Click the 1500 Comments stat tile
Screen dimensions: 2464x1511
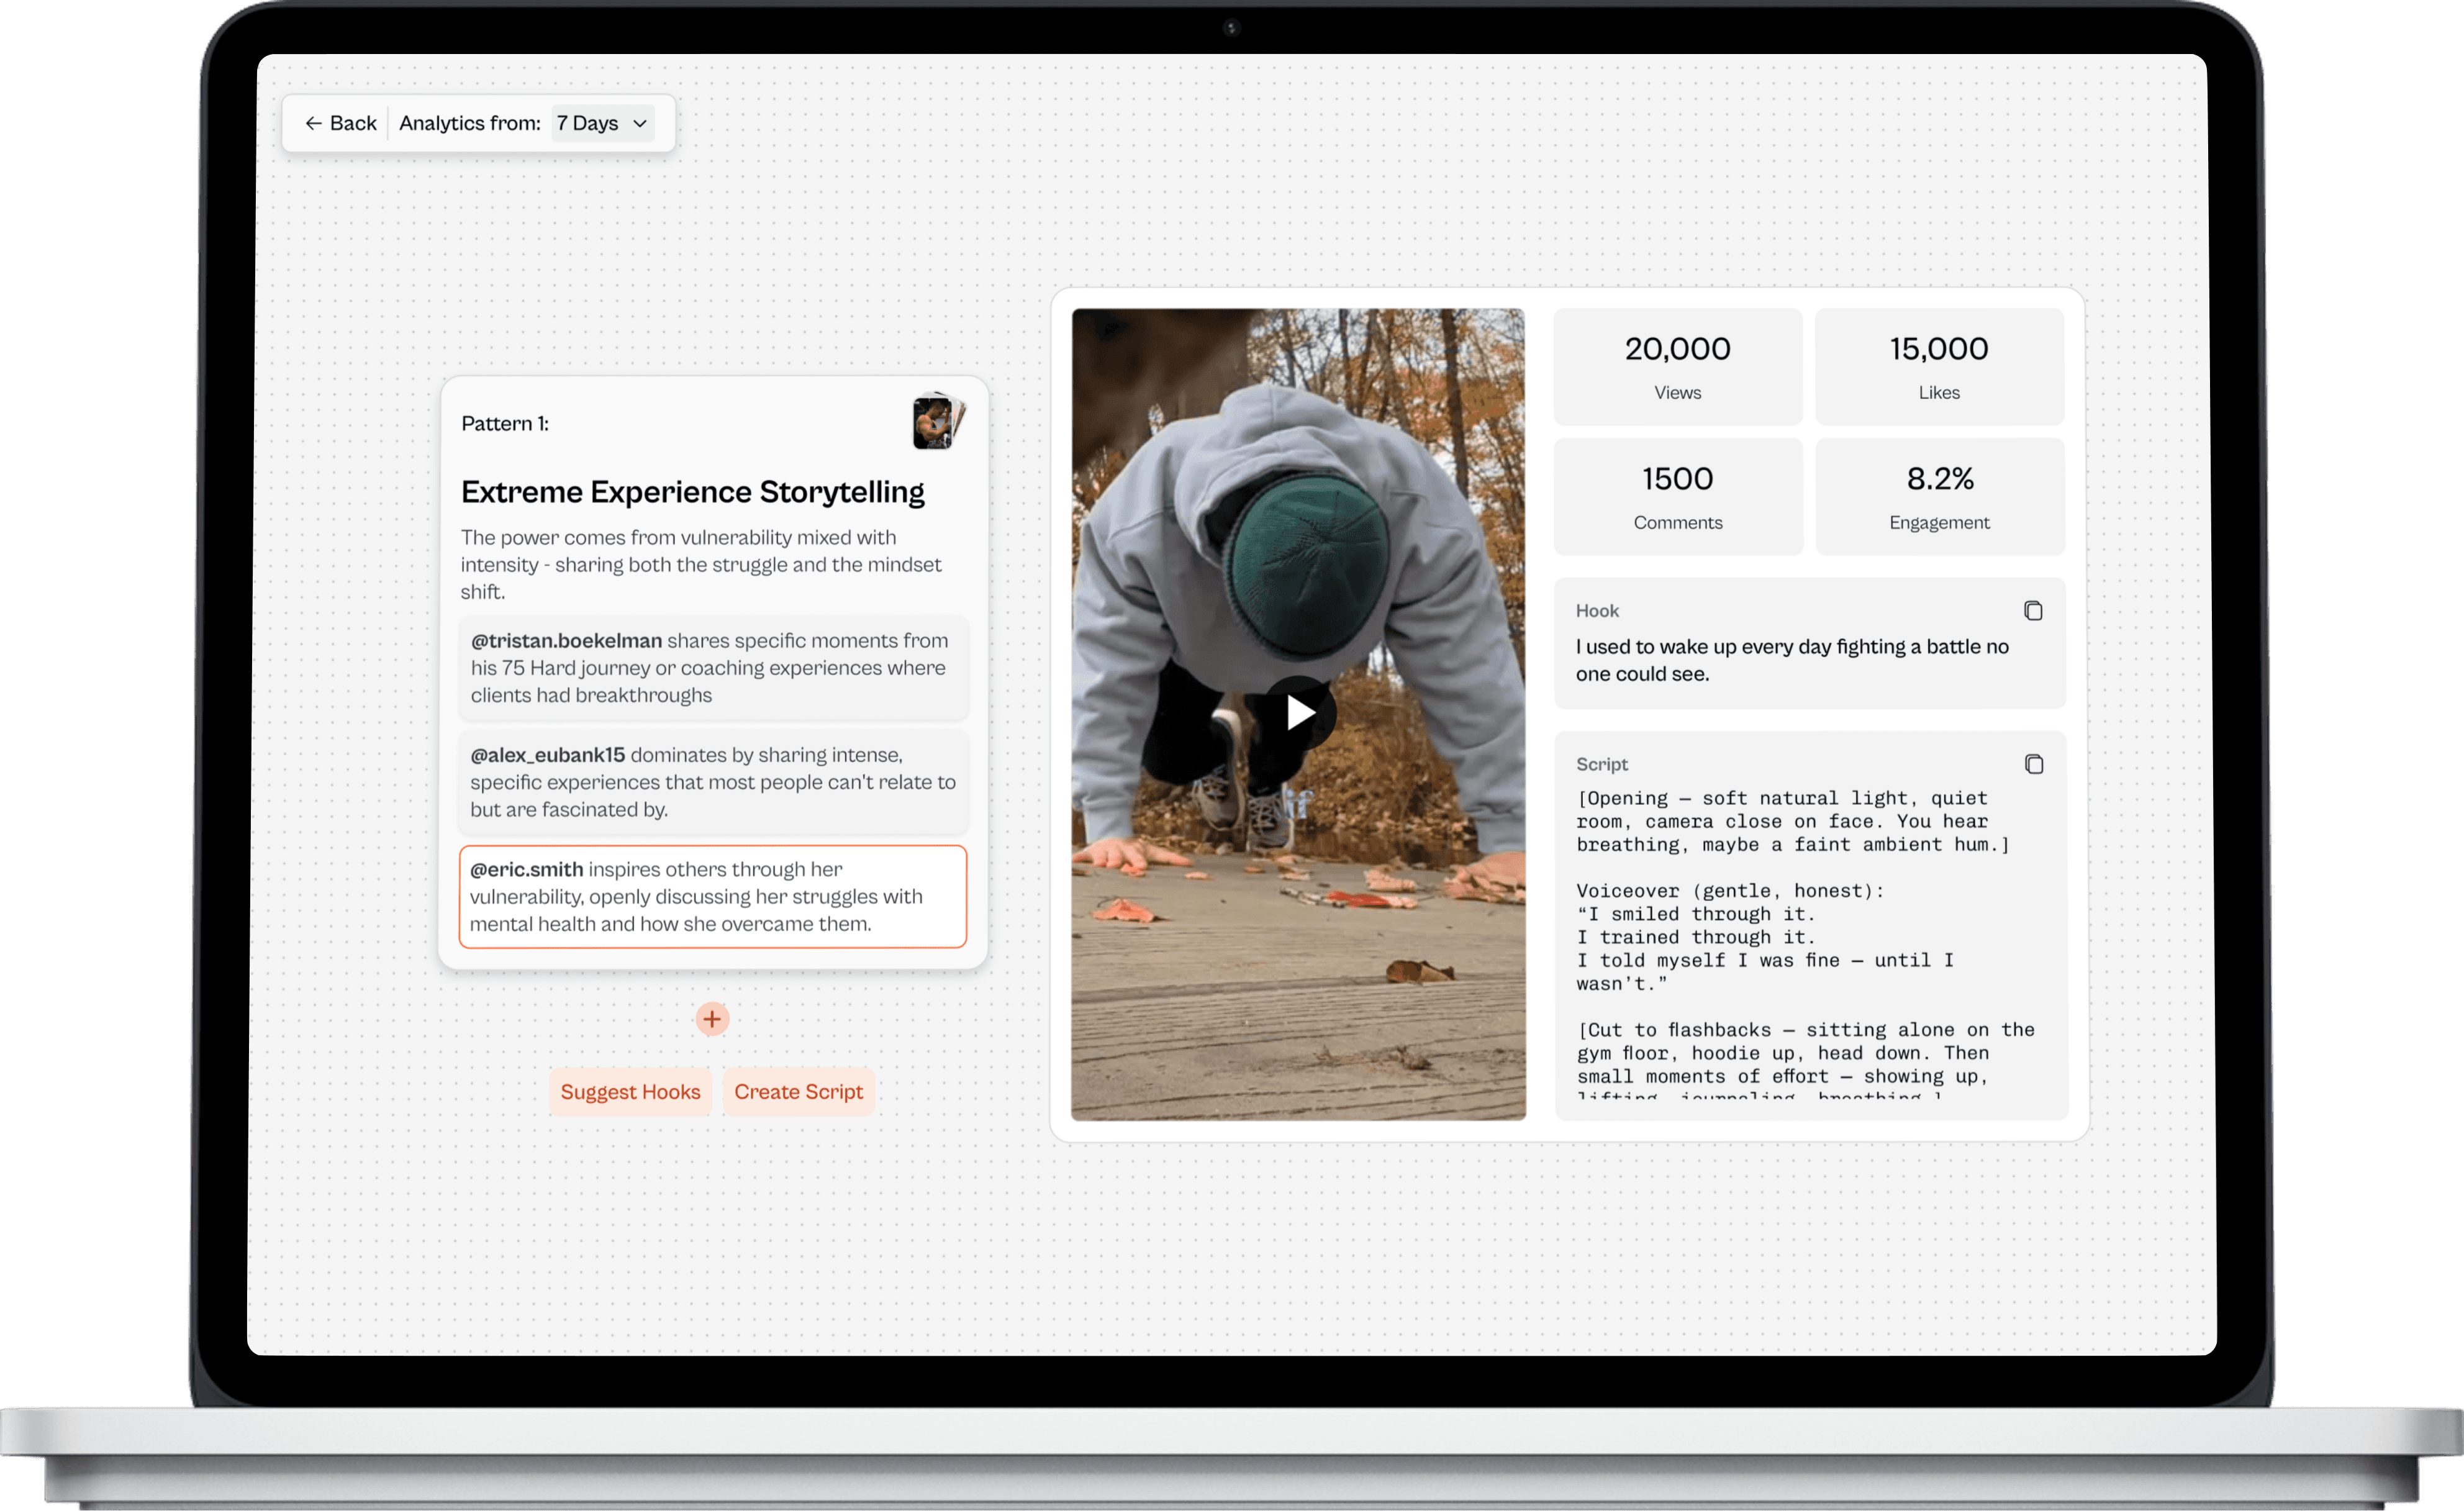1677,497
